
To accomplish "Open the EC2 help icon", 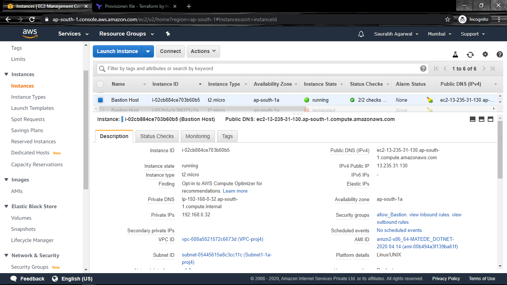I will coord(499,54).
